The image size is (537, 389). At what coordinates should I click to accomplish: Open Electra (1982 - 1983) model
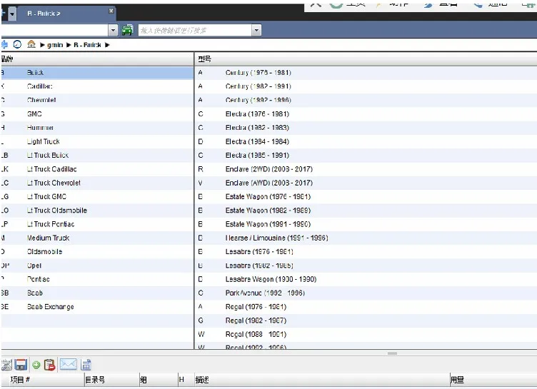[x=366, y=128]
